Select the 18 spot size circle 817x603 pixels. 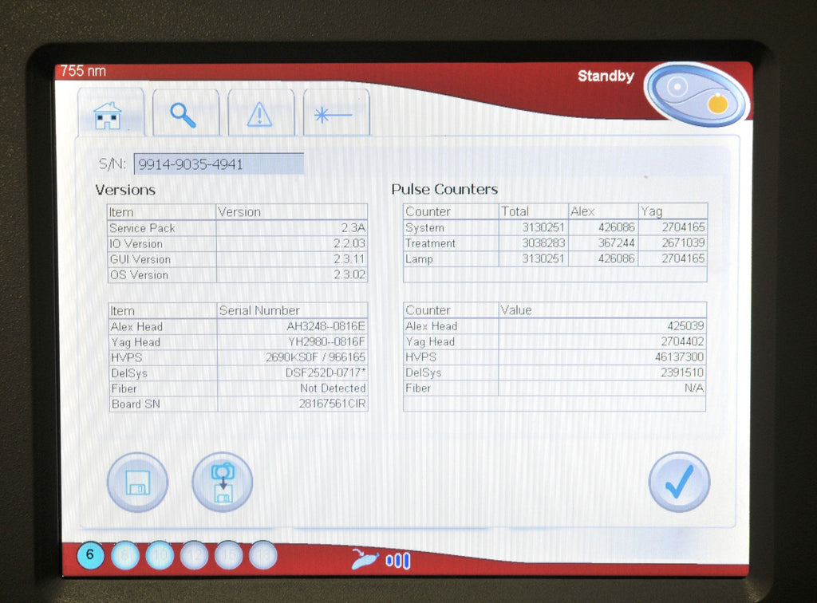click(x=263, y=555)
